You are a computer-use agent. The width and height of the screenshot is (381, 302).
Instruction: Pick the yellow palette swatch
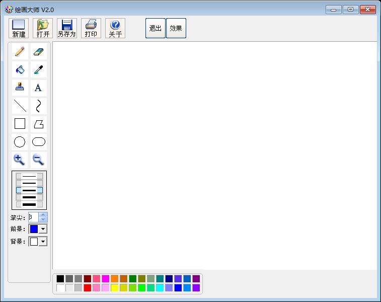pos(114,288)
